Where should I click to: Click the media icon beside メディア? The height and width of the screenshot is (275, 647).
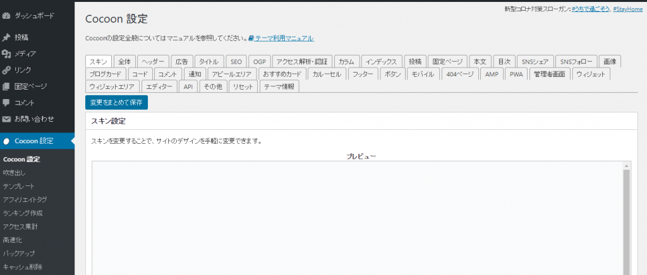coord(6,54)
